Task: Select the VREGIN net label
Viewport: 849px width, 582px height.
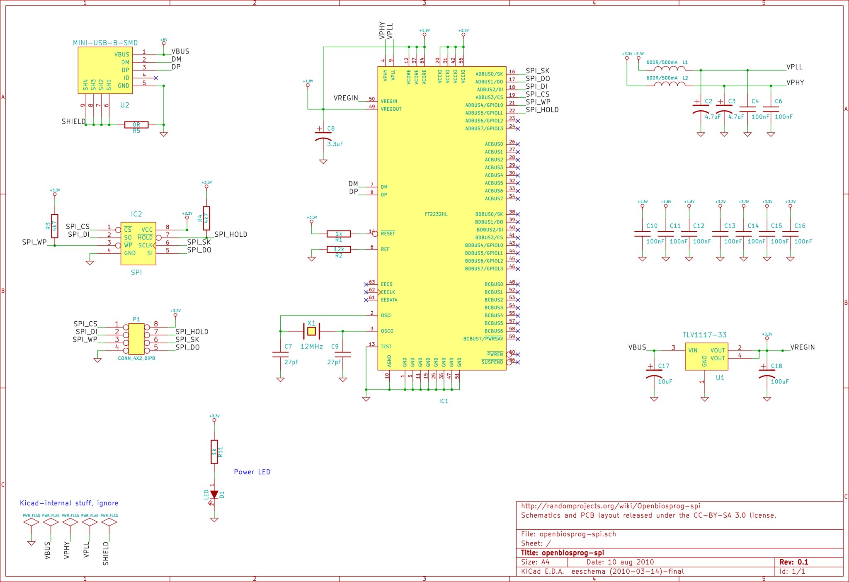Action: pyautogui.click(x=346, y=97)
